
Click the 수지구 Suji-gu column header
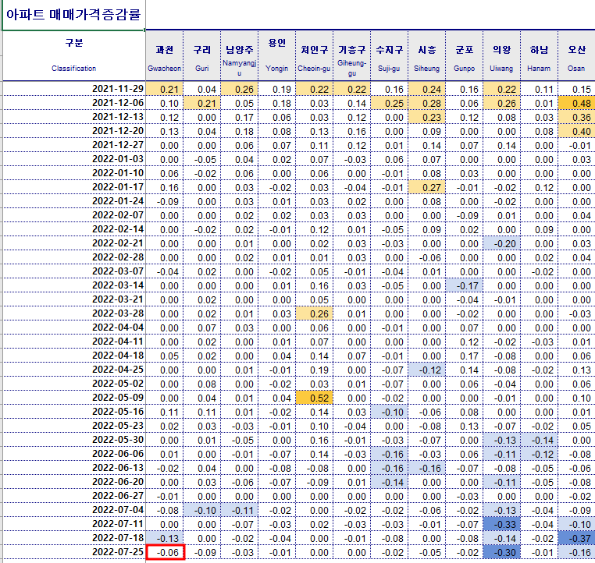(x=390, y=55)
